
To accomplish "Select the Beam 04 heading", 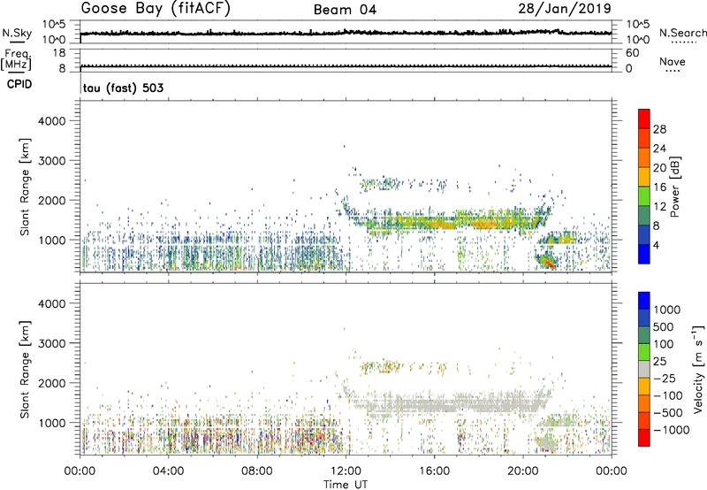I will [x=345, y=10].
